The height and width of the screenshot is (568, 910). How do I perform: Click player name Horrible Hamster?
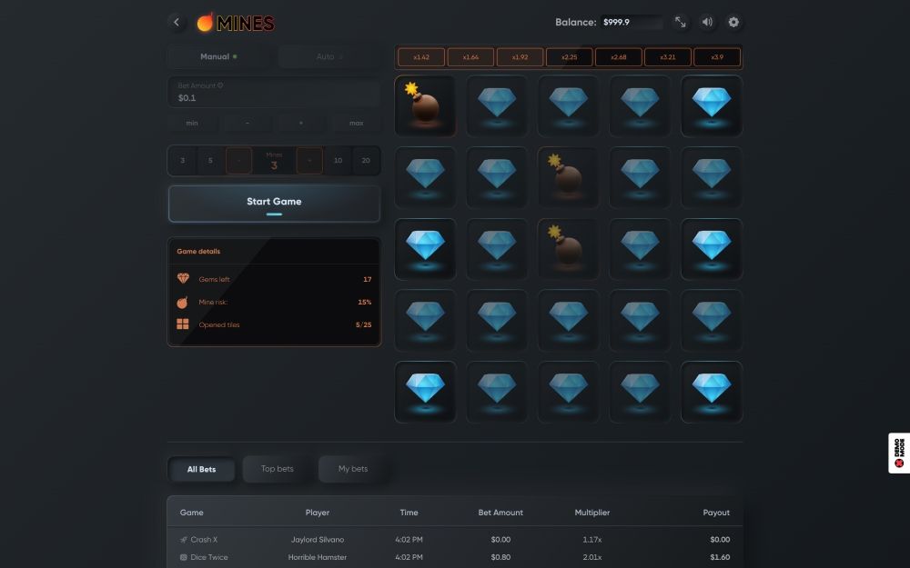318,557
